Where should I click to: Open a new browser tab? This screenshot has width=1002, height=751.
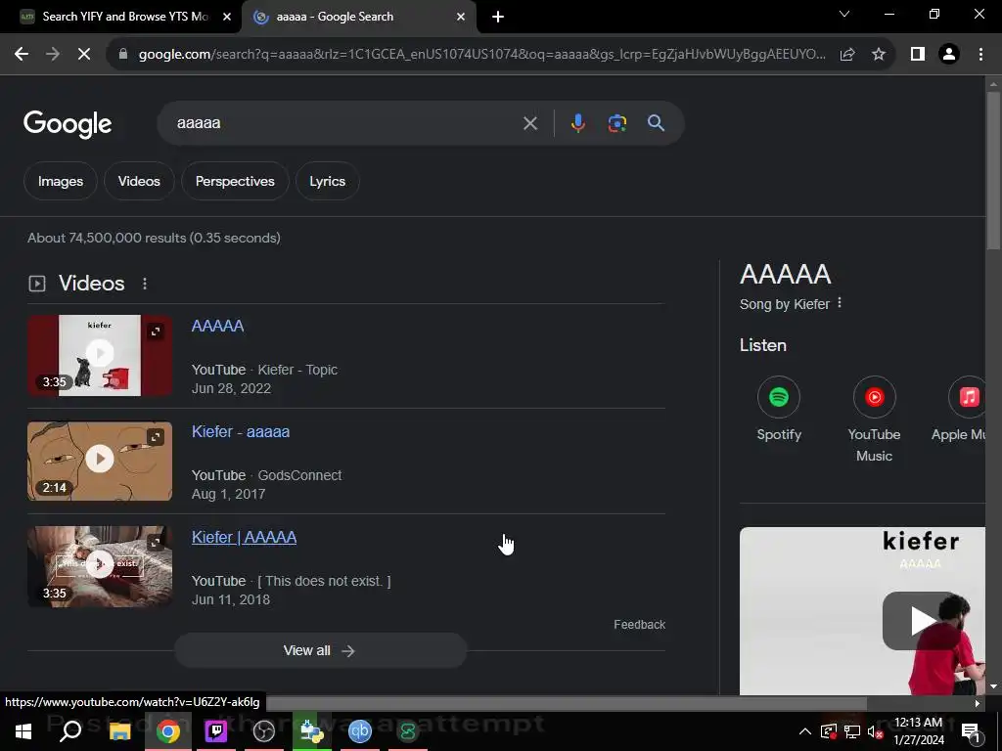498,18
